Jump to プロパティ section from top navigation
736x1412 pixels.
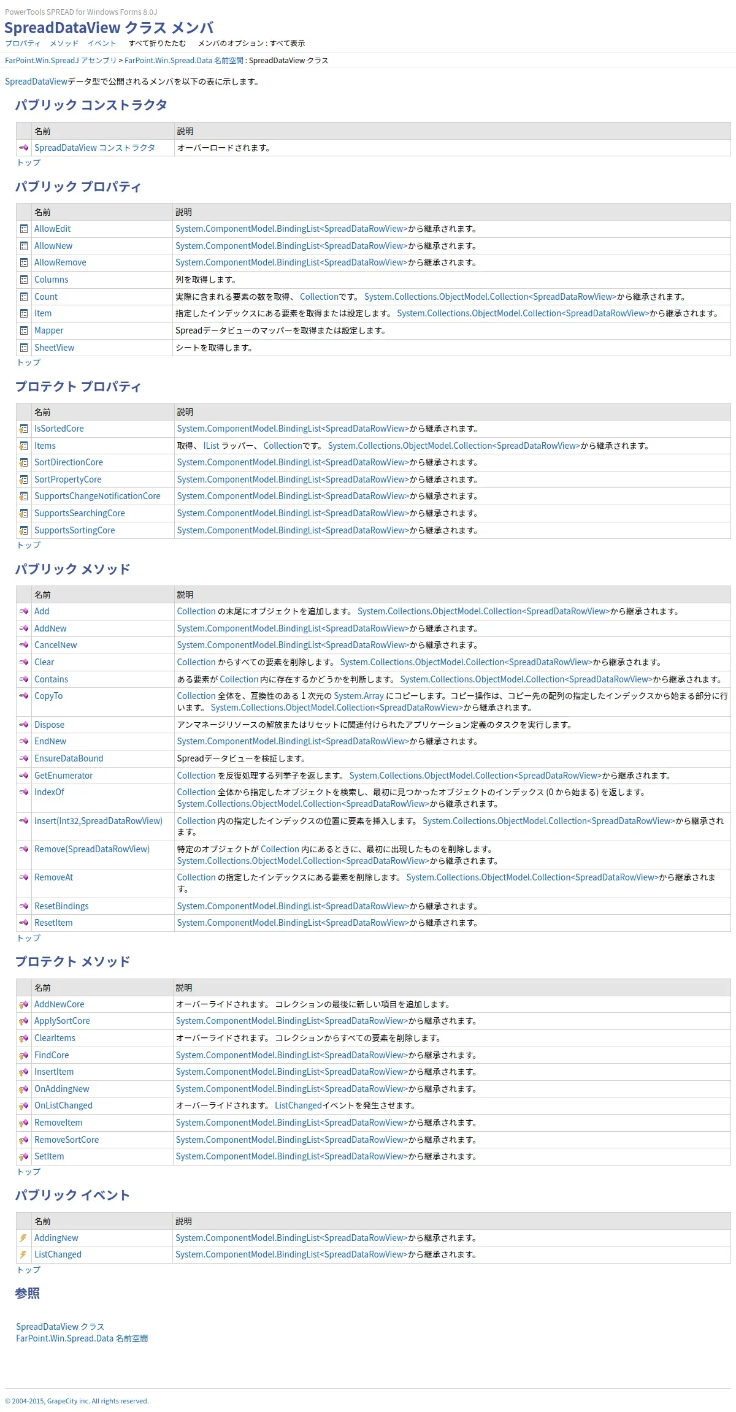(x=23, y=44)
